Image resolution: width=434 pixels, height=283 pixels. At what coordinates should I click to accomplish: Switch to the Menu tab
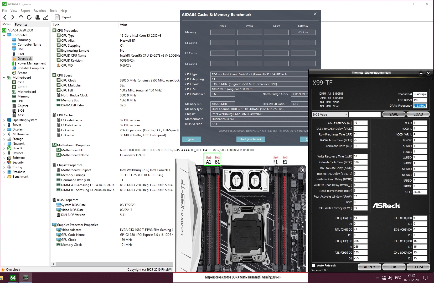point(7,24)
